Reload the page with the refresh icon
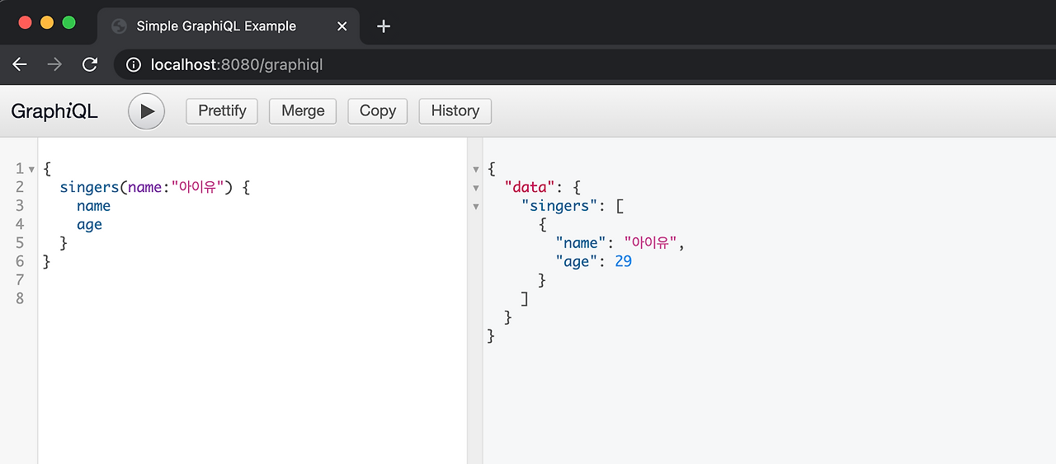This screenshot has height=464, width=1056. 90,64
